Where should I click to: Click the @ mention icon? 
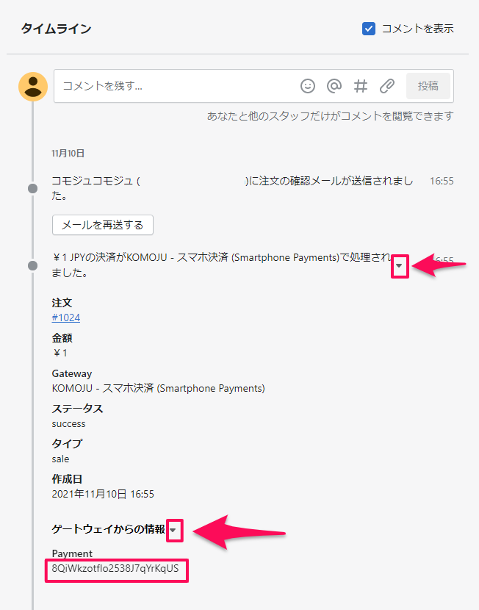point(334,86)
